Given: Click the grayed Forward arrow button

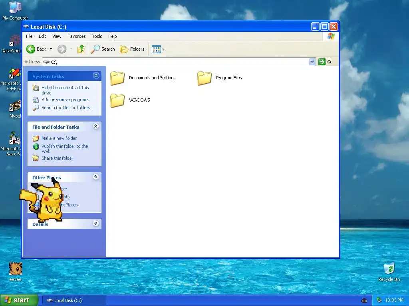Looking at the screenshot, I should [62, 49].
